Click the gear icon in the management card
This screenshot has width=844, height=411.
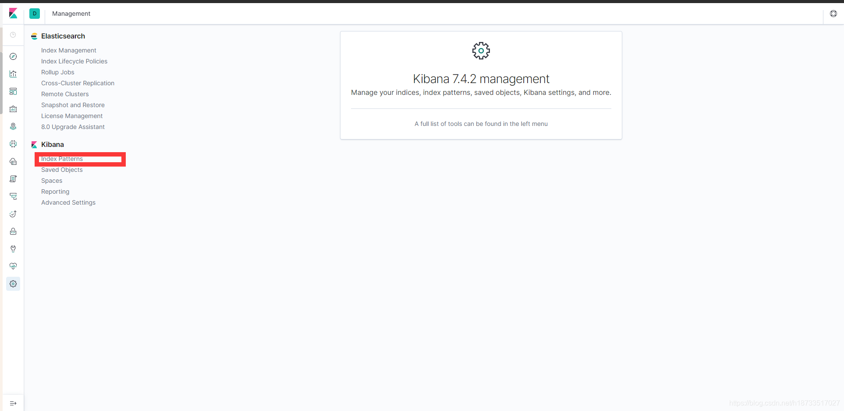(x=481, y=51)
